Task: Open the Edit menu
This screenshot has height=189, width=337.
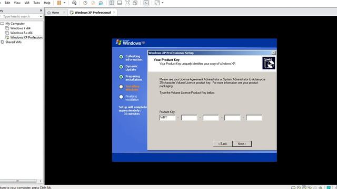Action: [x=7, y=3]
